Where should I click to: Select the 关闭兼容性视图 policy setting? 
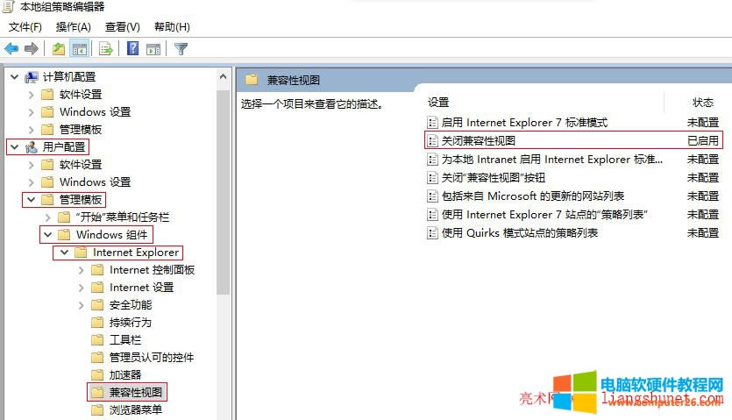479,140
